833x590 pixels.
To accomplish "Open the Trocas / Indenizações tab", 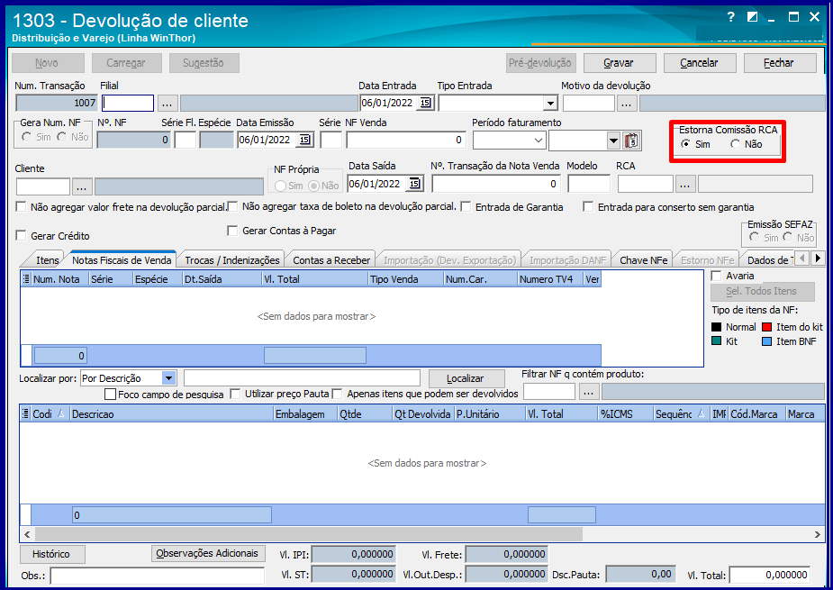I will point(232,260).
